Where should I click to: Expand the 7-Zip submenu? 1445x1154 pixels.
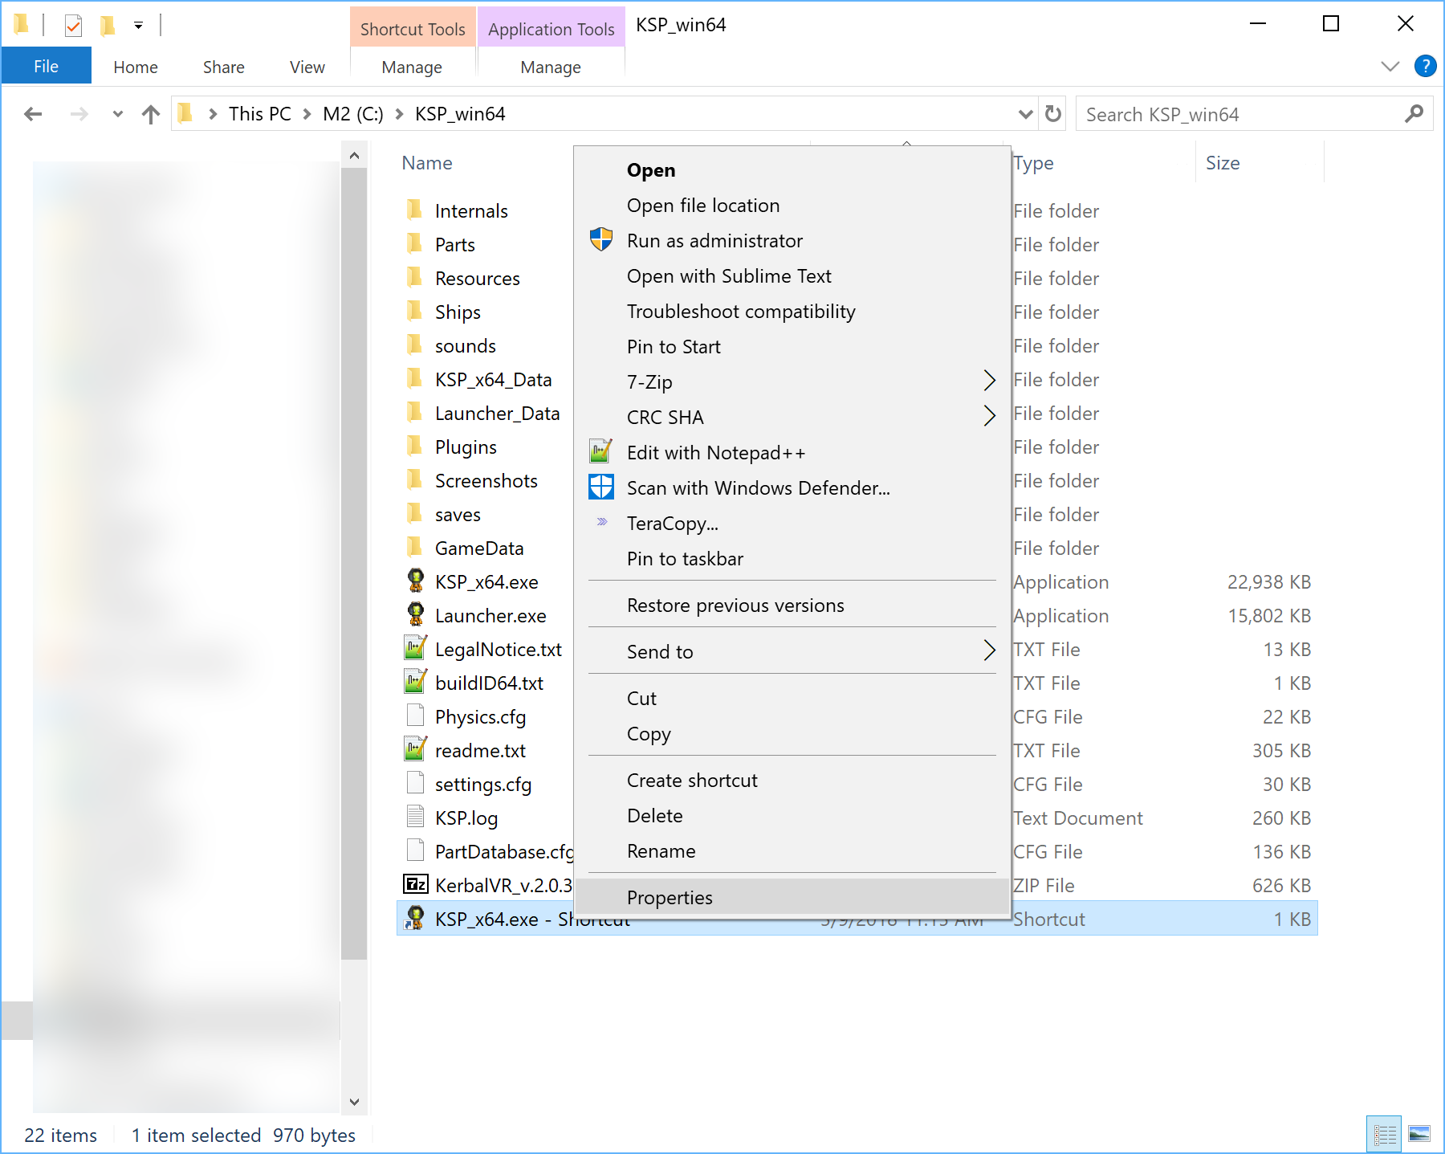pos(989,381)
